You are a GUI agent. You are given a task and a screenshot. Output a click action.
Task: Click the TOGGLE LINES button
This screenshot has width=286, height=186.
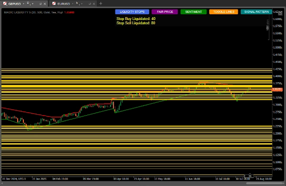tap(224, 11)
